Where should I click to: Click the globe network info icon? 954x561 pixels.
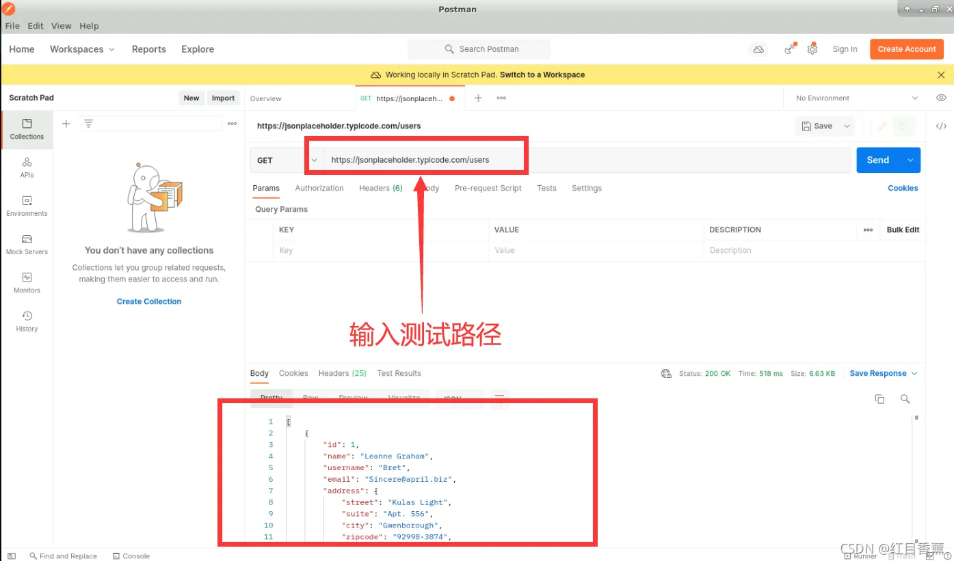coord(666,374)
